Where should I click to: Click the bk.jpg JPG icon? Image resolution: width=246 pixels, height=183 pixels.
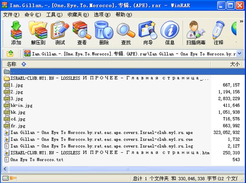tap(7, 112)
